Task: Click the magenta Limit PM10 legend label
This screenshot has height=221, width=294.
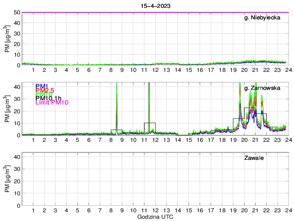Action: (52, 103)
